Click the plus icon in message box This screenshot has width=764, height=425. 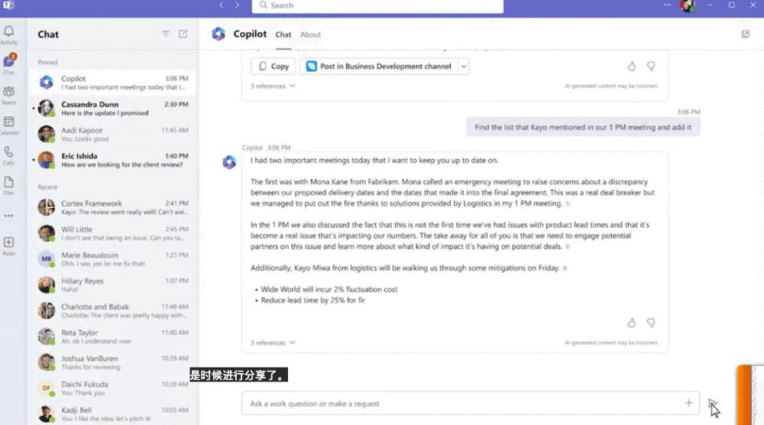coord(688,403)
